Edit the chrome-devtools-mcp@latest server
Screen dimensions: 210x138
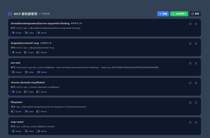click(x=190, y=83)
